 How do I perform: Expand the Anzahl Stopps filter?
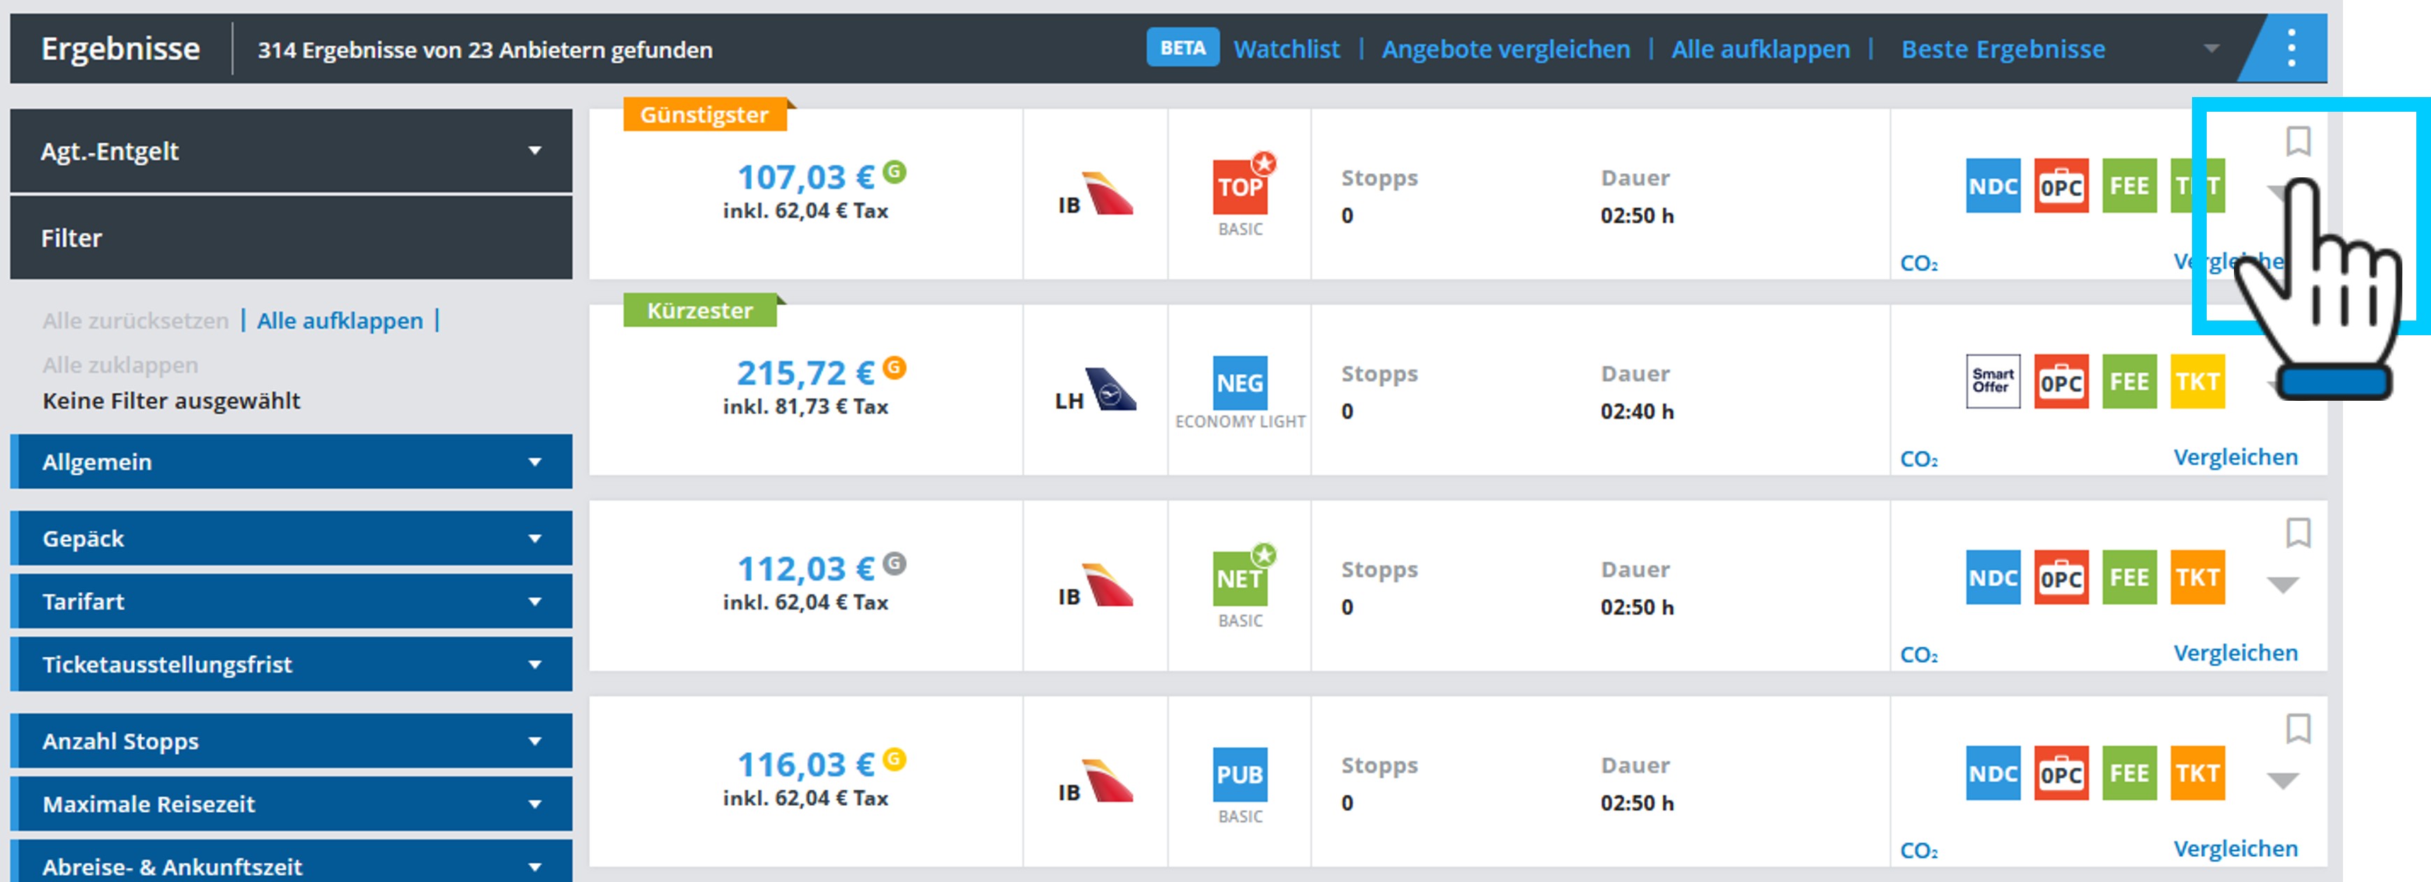(x=291, y=742)
